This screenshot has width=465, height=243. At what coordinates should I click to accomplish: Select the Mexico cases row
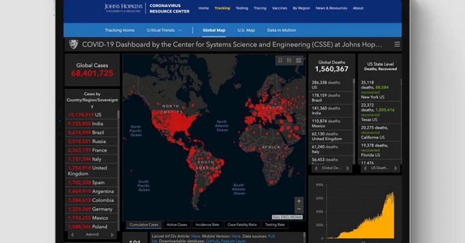pos(92,218)
